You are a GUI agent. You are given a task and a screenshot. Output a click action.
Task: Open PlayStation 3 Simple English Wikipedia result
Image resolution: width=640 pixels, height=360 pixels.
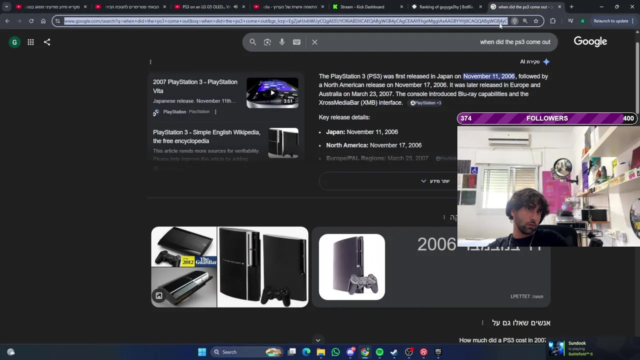[206, 136]
